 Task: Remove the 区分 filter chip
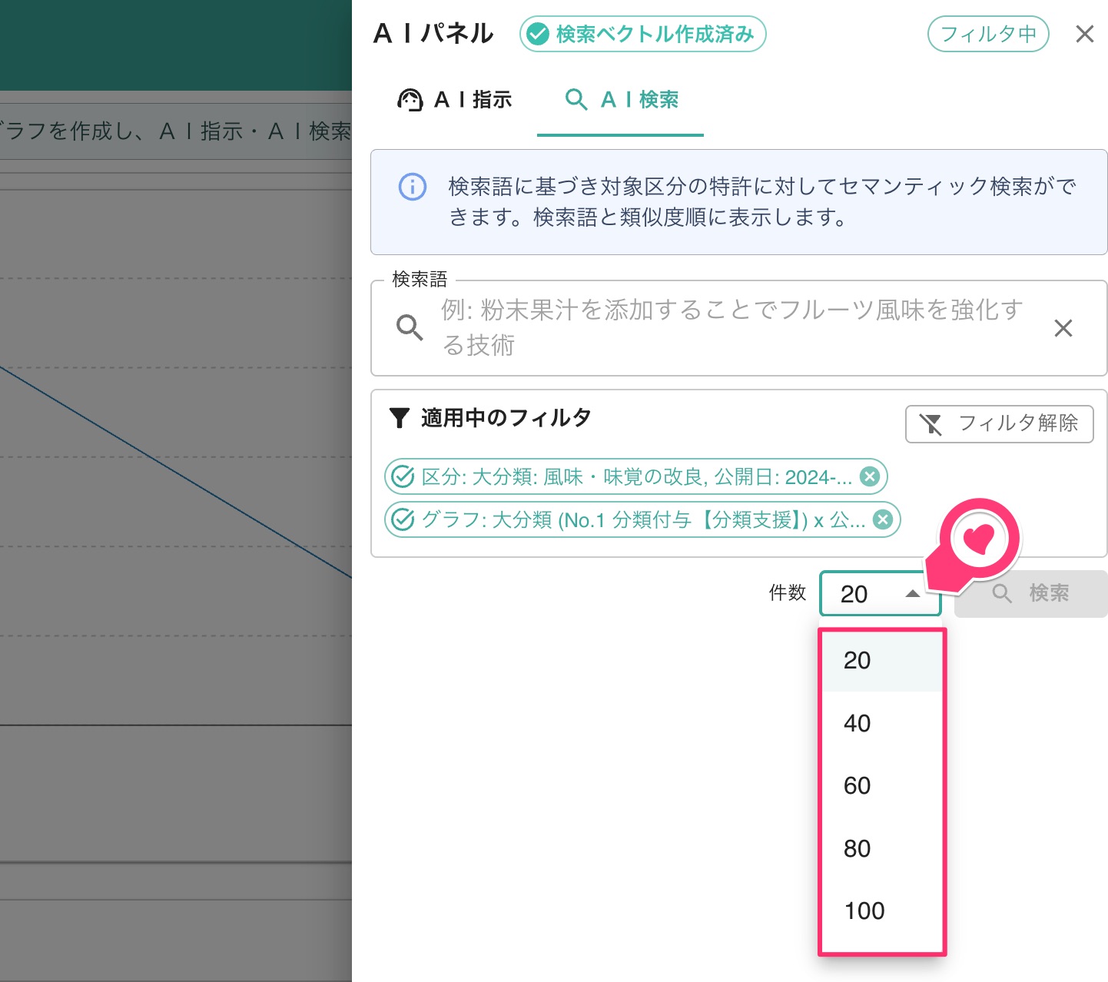869,476
